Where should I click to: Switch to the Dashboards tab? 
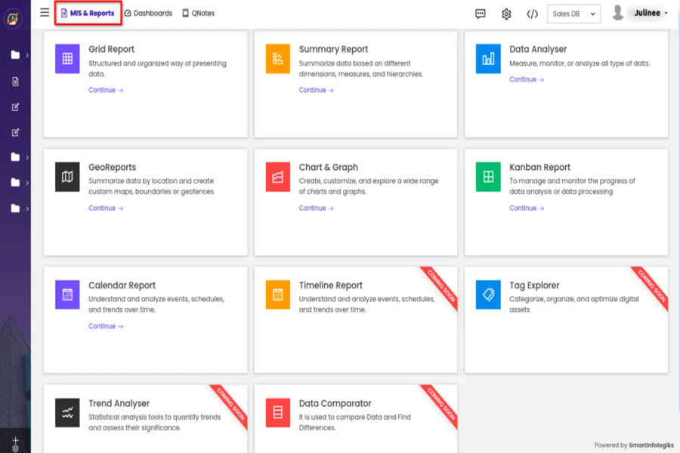148,13
